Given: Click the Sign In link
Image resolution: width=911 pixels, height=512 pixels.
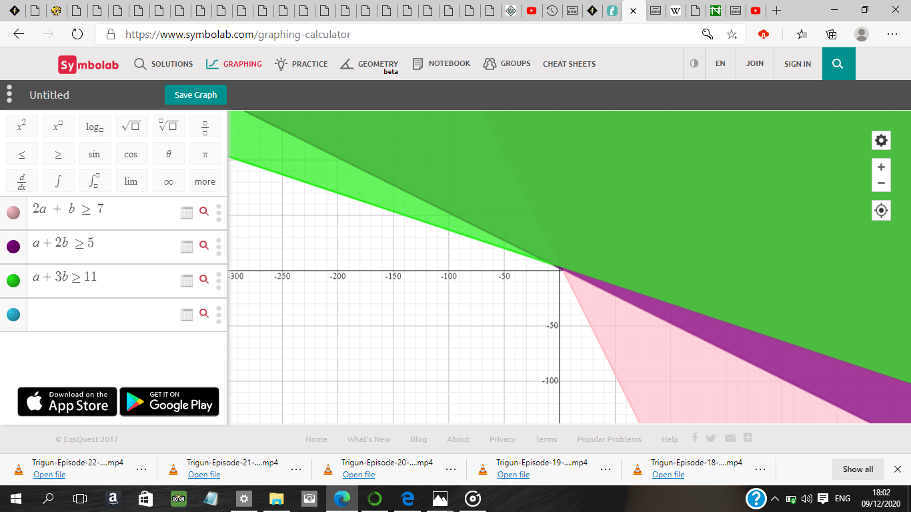Looking at the screenshot, I should [x=798, y=64].
